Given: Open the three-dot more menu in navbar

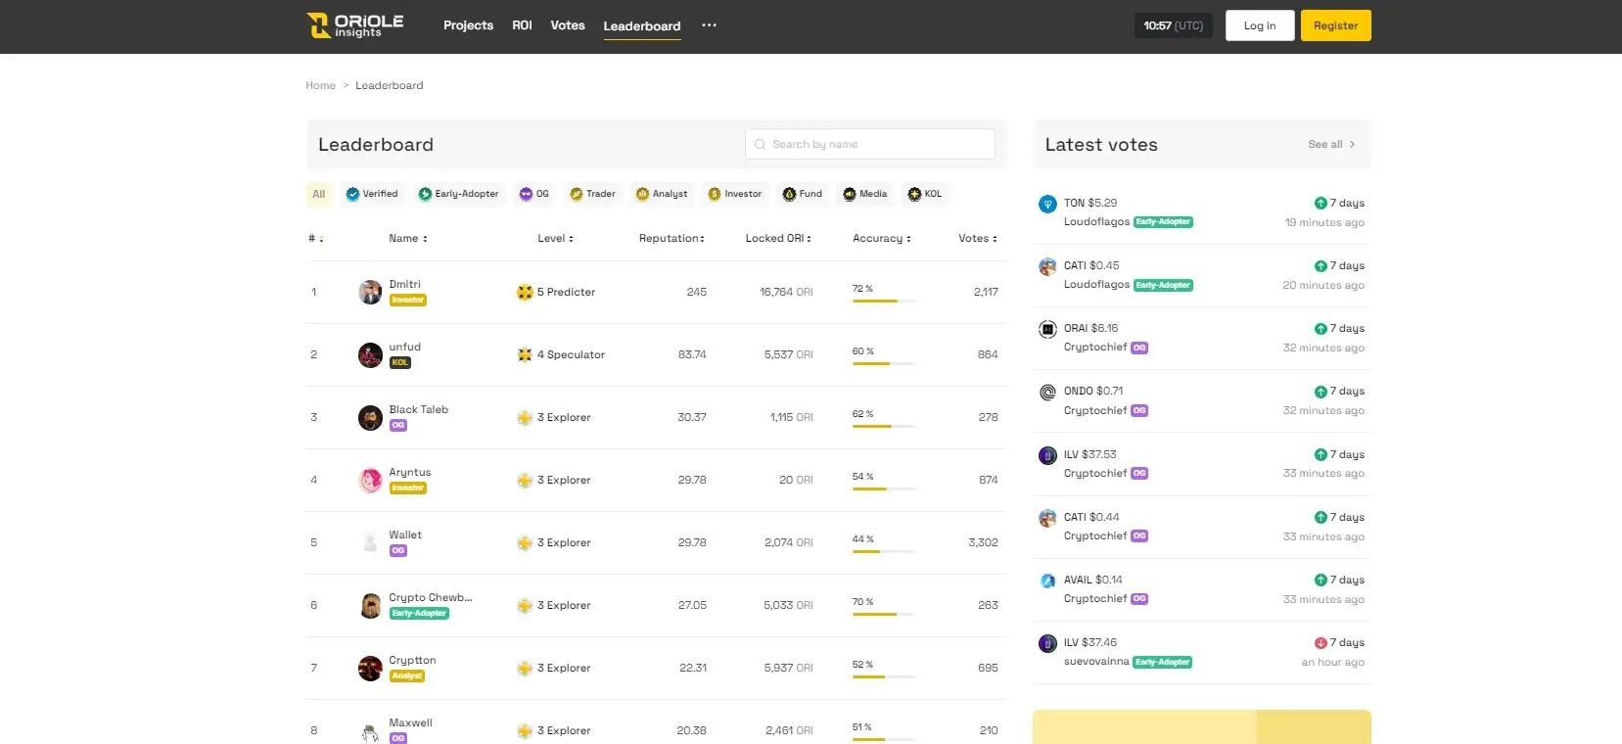Looking at the screenshot, I should pyautogui.click(x=709, y=25).
